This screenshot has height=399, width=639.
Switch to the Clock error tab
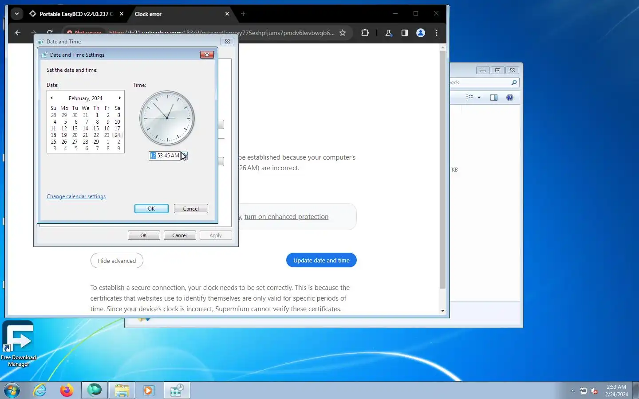pos(177,14)
